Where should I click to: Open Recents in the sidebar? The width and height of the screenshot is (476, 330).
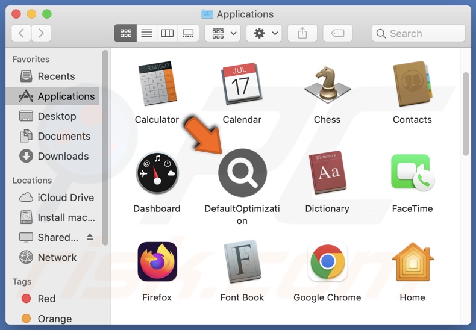pyautogui.click(x=52, y=76)
